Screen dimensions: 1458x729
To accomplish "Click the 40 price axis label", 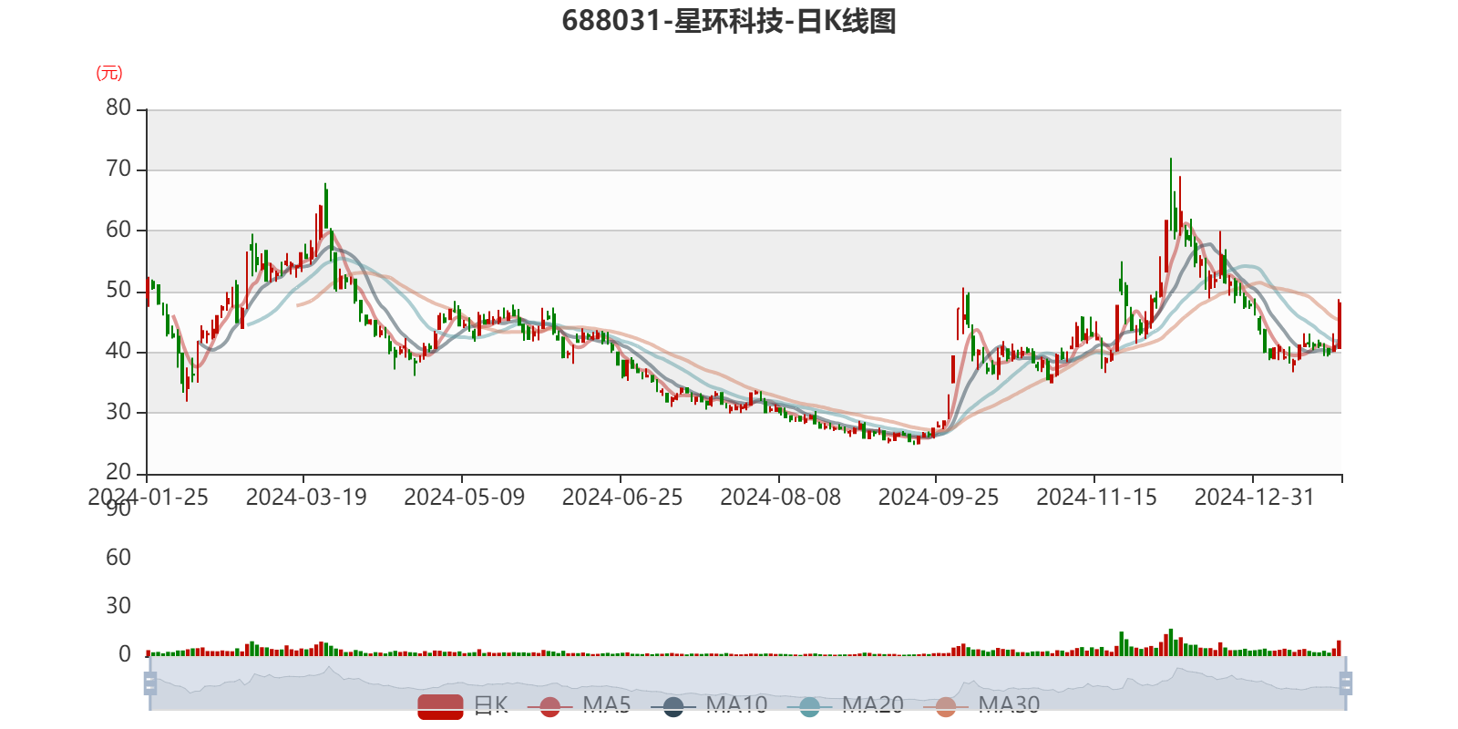I will point(118,351).
